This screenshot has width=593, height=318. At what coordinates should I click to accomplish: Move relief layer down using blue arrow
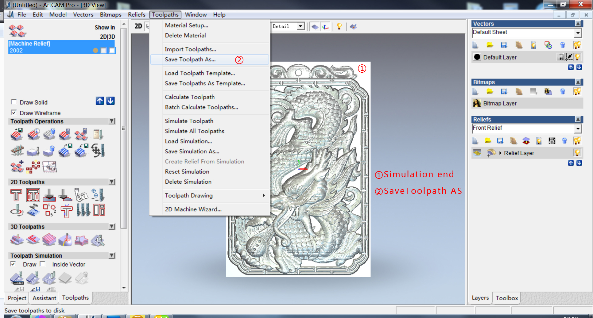click(x=579, y=163)
